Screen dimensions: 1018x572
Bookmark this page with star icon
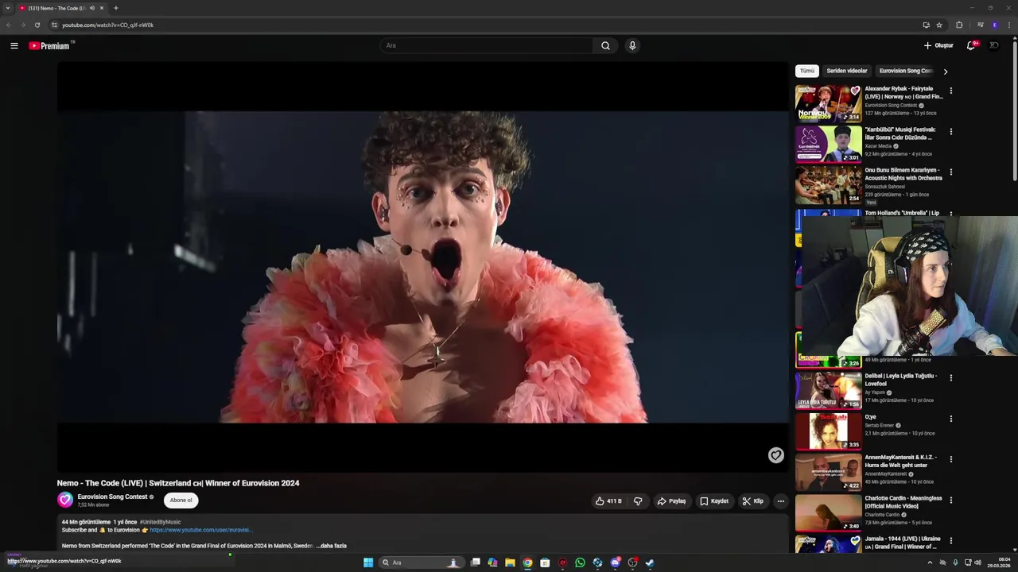point(939,25)
